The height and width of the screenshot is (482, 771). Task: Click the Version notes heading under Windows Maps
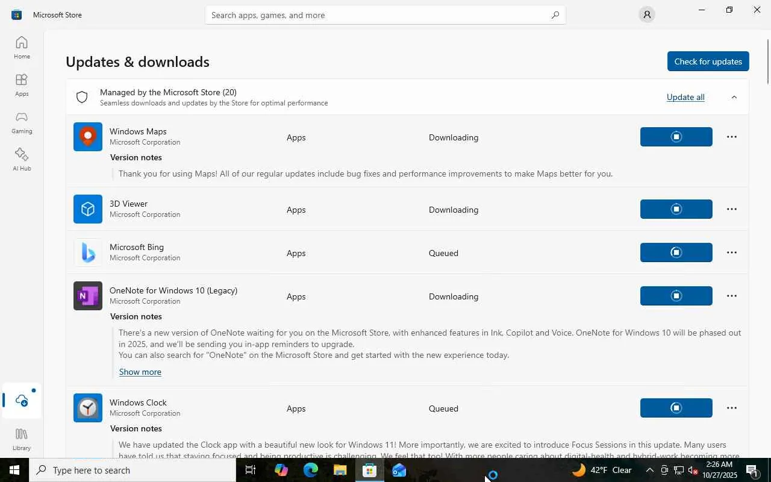[x=136, y=157]
